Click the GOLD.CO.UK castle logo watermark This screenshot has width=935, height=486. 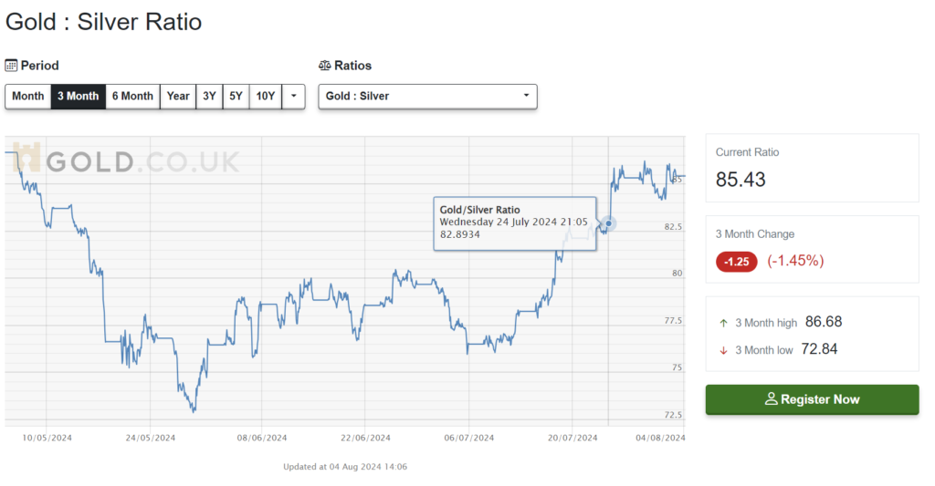[26, 159]
